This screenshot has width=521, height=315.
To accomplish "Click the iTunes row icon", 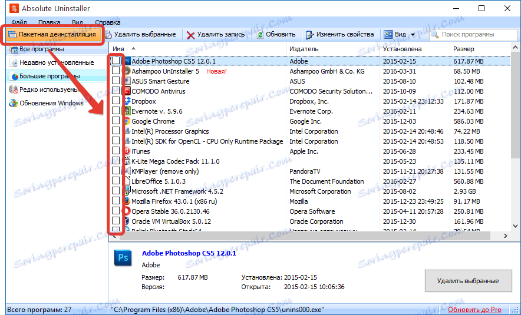I will pos(127,151).
